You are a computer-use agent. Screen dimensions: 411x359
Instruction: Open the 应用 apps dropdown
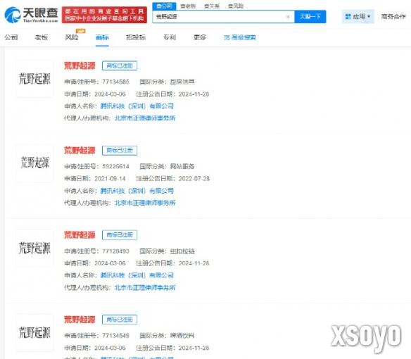pos(358,16)
